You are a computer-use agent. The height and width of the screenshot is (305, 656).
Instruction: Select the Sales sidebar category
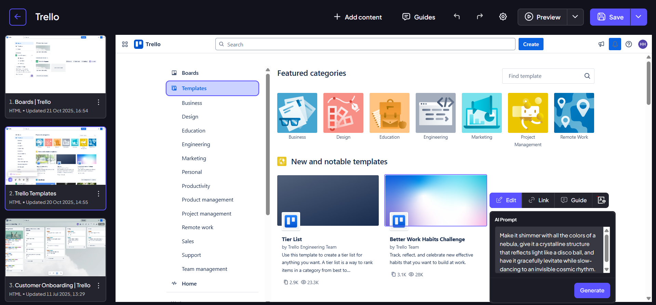coord(188,241)
